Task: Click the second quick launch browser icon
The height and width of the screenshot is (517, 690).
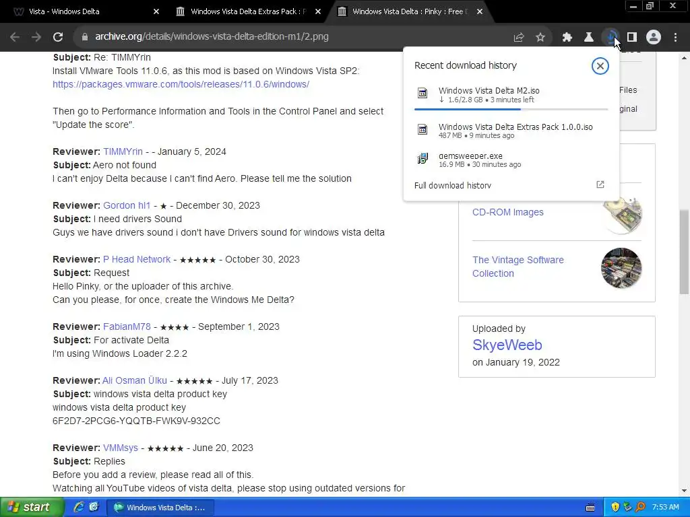Action: [94, 508]
